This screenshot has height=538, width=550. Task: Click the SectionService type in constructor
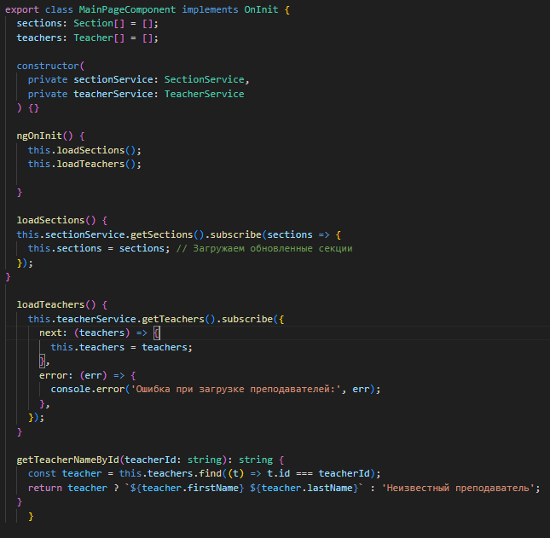[x=204, y=79]
